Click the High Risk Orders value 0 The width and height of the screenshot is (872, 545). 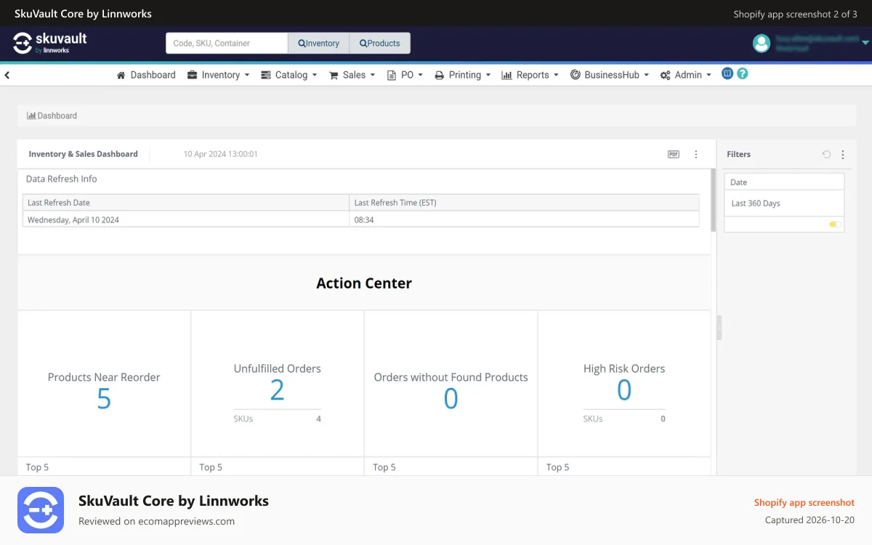(624, 390)
